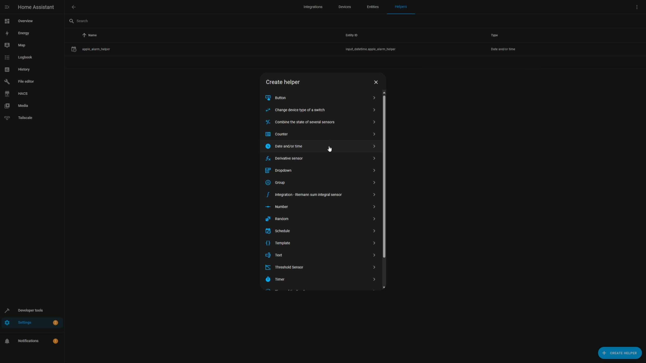Expand the Timer helper chevron
This screenshot has height=363, width=646.
pos(374,279)
